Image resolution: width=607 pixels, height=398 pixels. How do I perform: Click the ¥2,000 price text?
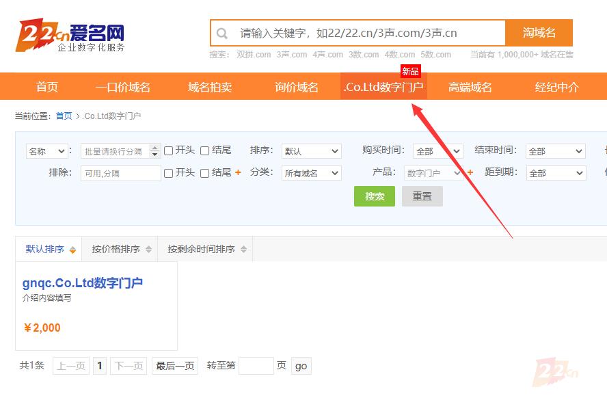click(x=42, y=328)
